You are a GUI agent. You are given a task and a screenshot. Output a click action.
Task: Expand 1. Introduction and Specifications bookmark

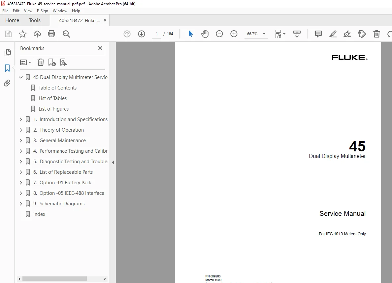21,119
